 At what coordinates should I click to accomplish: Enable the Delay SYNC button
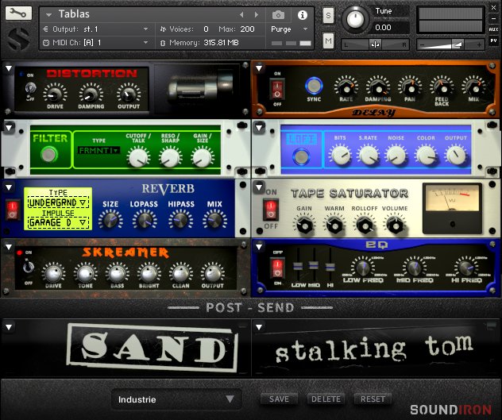(314, 85)
